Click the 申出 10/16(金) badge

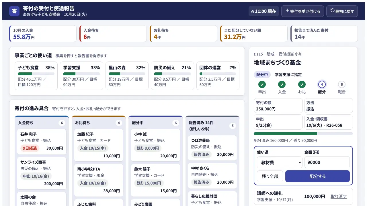(x=36, y=176)
